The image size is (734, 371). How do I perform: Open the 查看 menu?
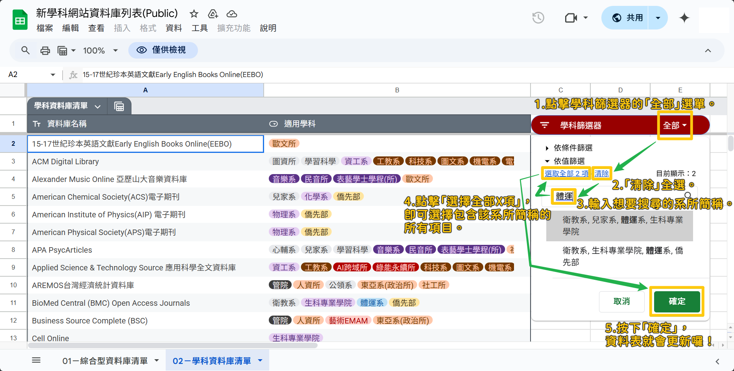click(96, 28)
